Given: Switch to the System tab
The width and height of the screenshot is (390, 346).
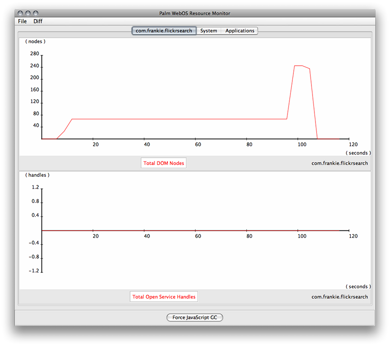Looking at the screenshot, I should pos(208,31).
